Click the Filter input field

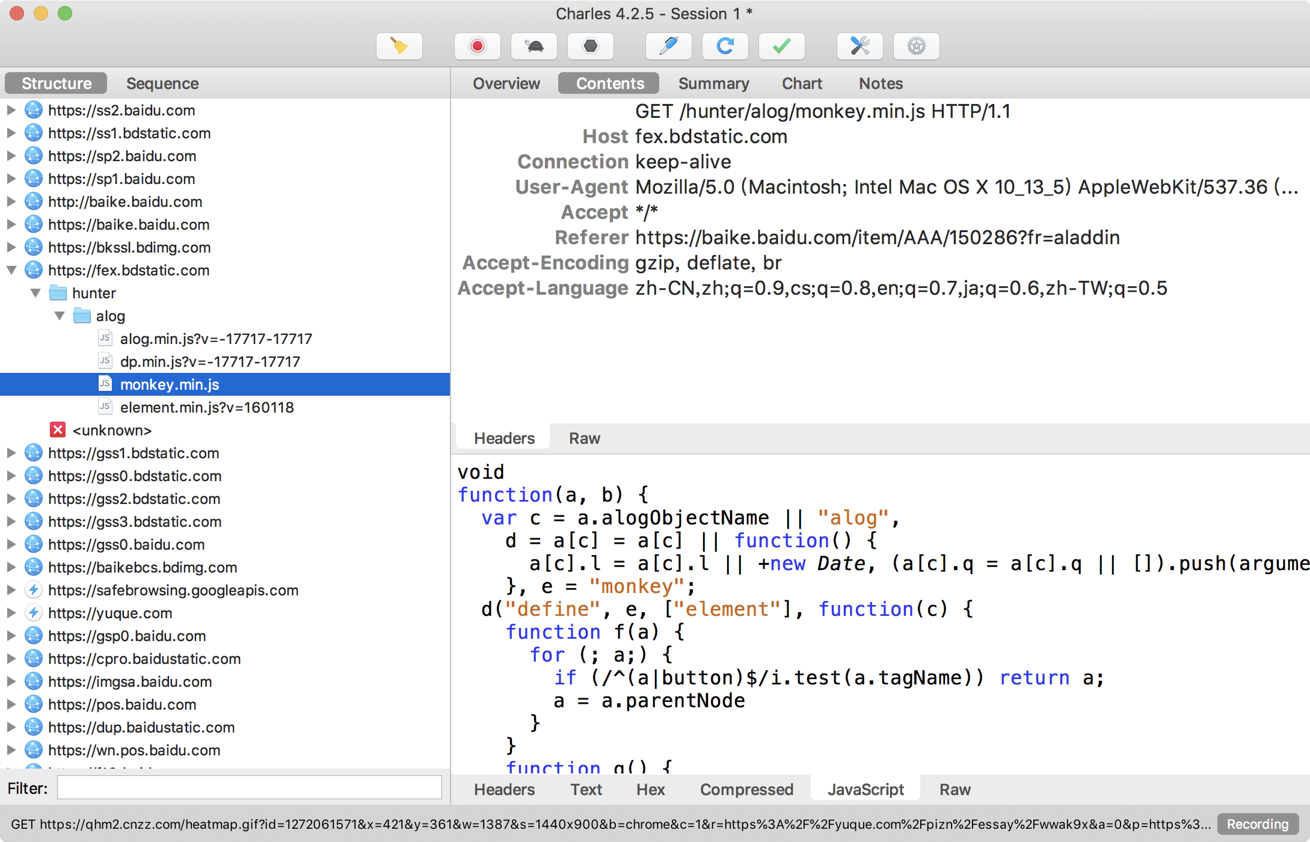250,788
